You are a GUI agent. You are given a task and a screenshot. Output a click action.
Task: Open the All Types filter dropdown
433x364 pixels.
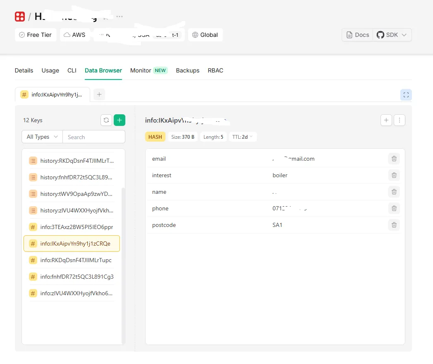coord(42,137)
